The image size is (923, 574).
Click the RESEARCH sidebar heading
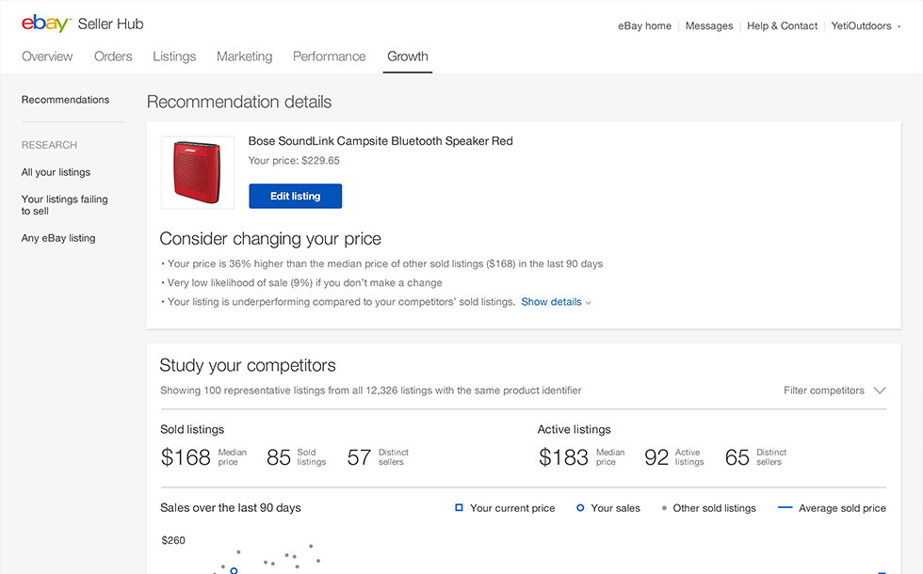tap(49, 145)
